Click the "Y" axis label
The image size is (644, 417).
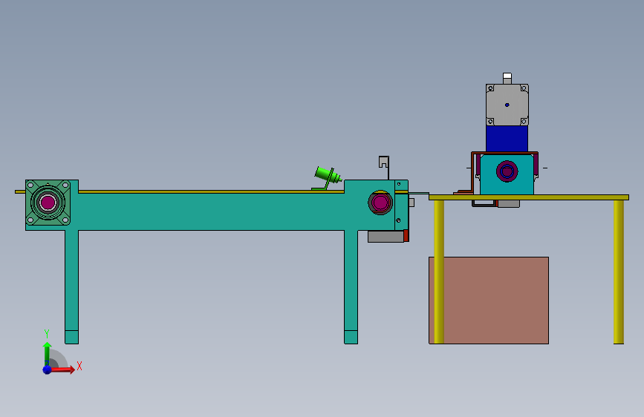[47, 334]
